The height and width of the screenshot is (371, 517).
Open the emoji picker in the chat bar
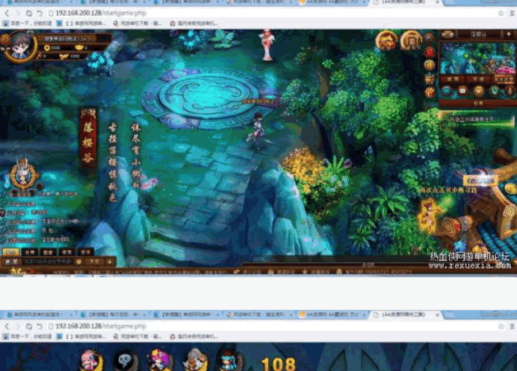click(79, 262)
